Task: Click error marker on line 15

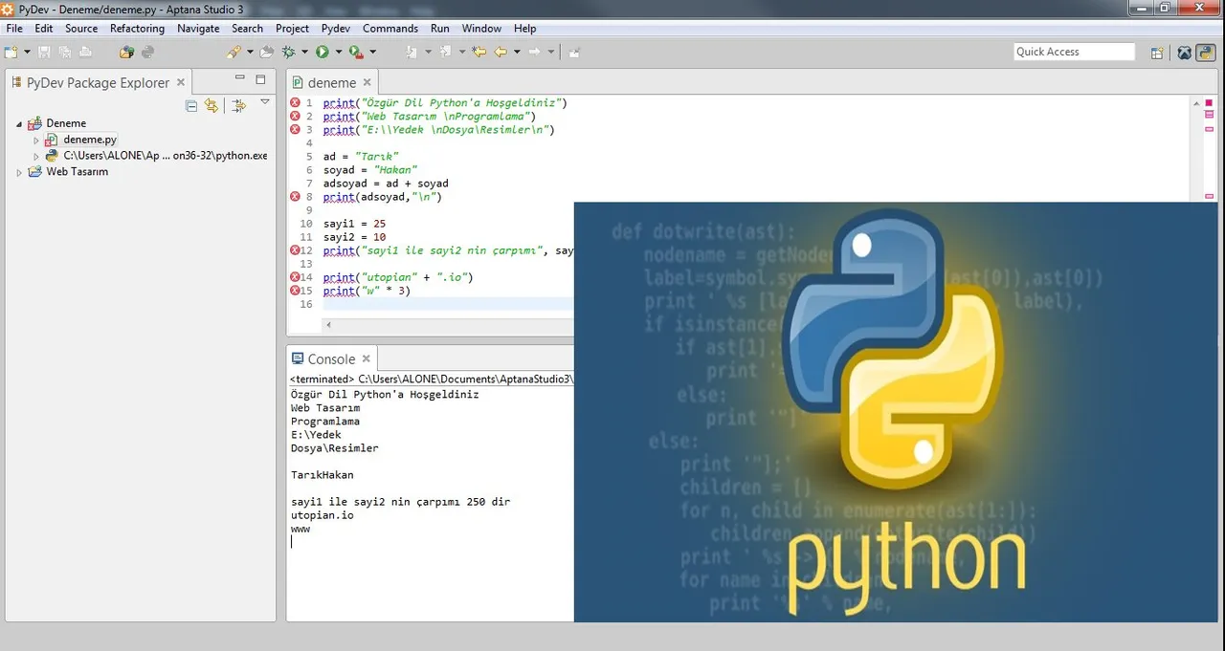Action: point(295,291)
